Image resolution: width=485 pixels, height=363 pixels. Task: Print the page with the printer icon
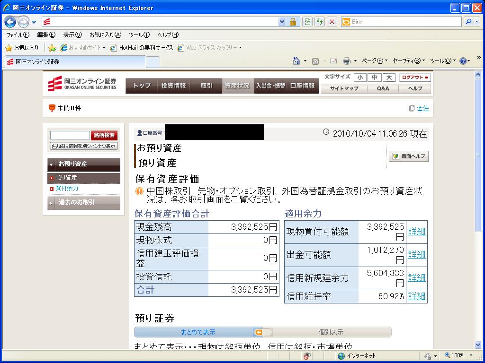coord(346,61)
